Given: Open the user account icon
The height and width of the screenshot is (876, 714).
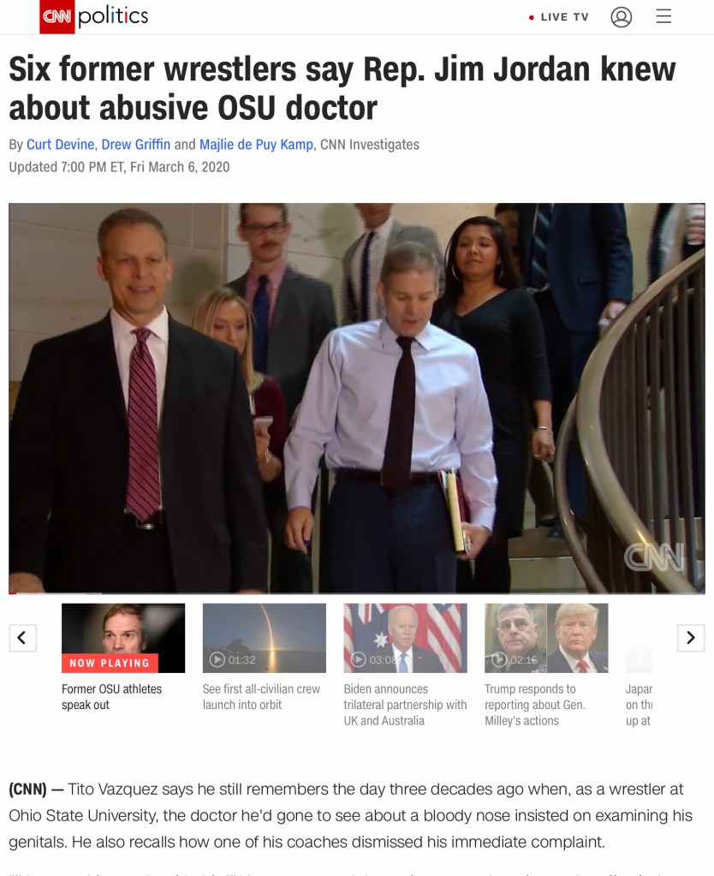Looking at the screenshot, I should (x=622, y=17).
